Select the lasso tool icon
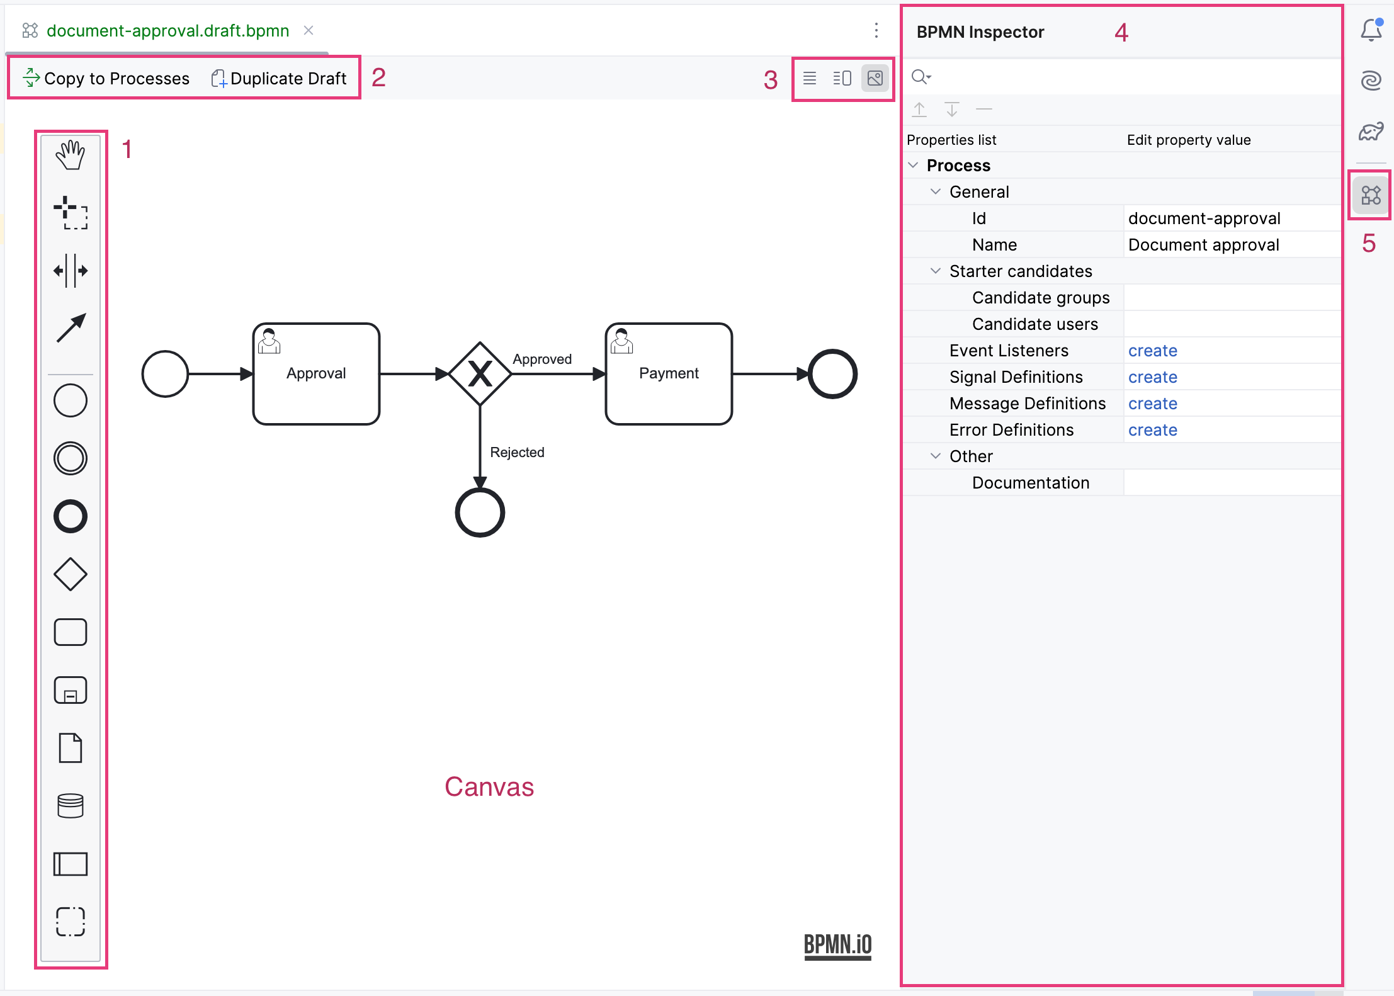This screenshot has height=996, width=1394. point(70,213)
